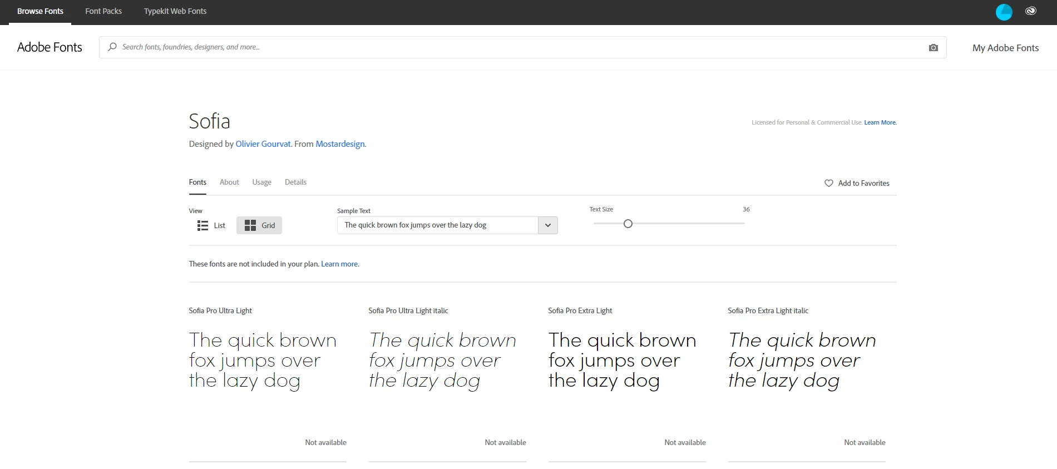This screenshot has height=469, width=1057.
Task: Select the Details tab
Action: click(295, 182)
